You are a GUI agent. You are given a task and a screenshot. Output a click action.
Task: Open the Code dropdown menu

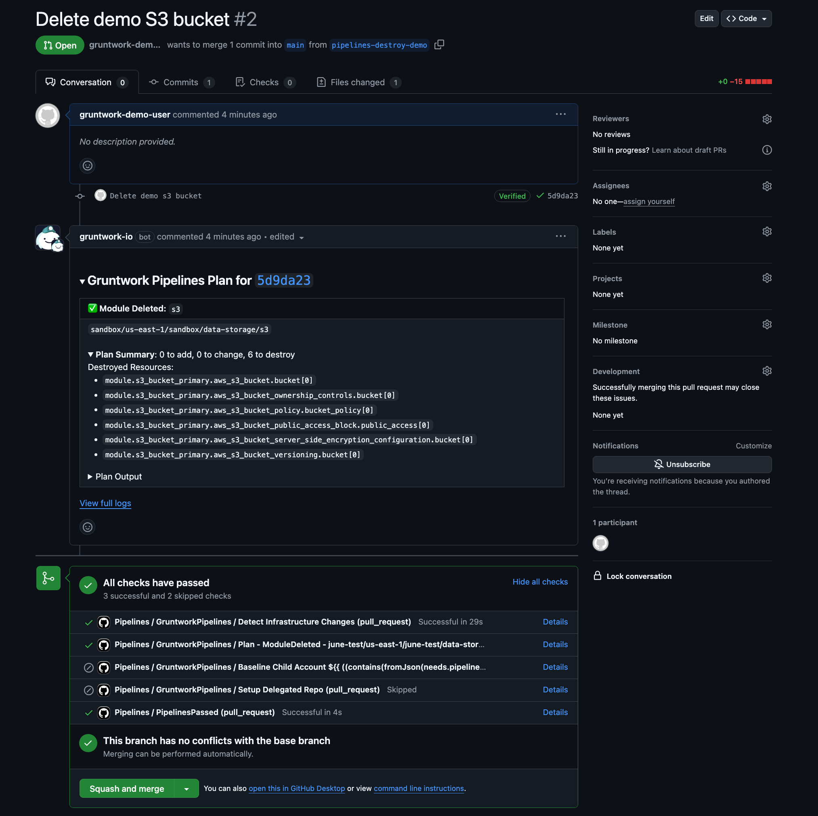[x=746, y=19]
